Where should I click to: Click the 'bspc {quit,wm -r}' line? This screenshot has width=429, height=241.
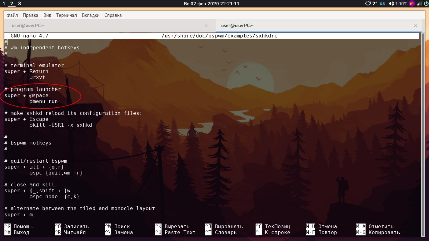56,173
